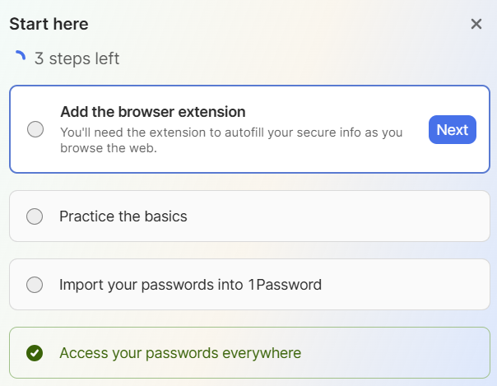Select the Add the browser extension heading

(x=153, y=112)
